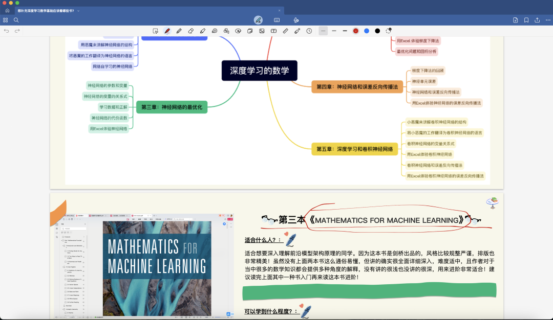Click the leaf 用Excel体验神经网络

(x=108, y=129)
